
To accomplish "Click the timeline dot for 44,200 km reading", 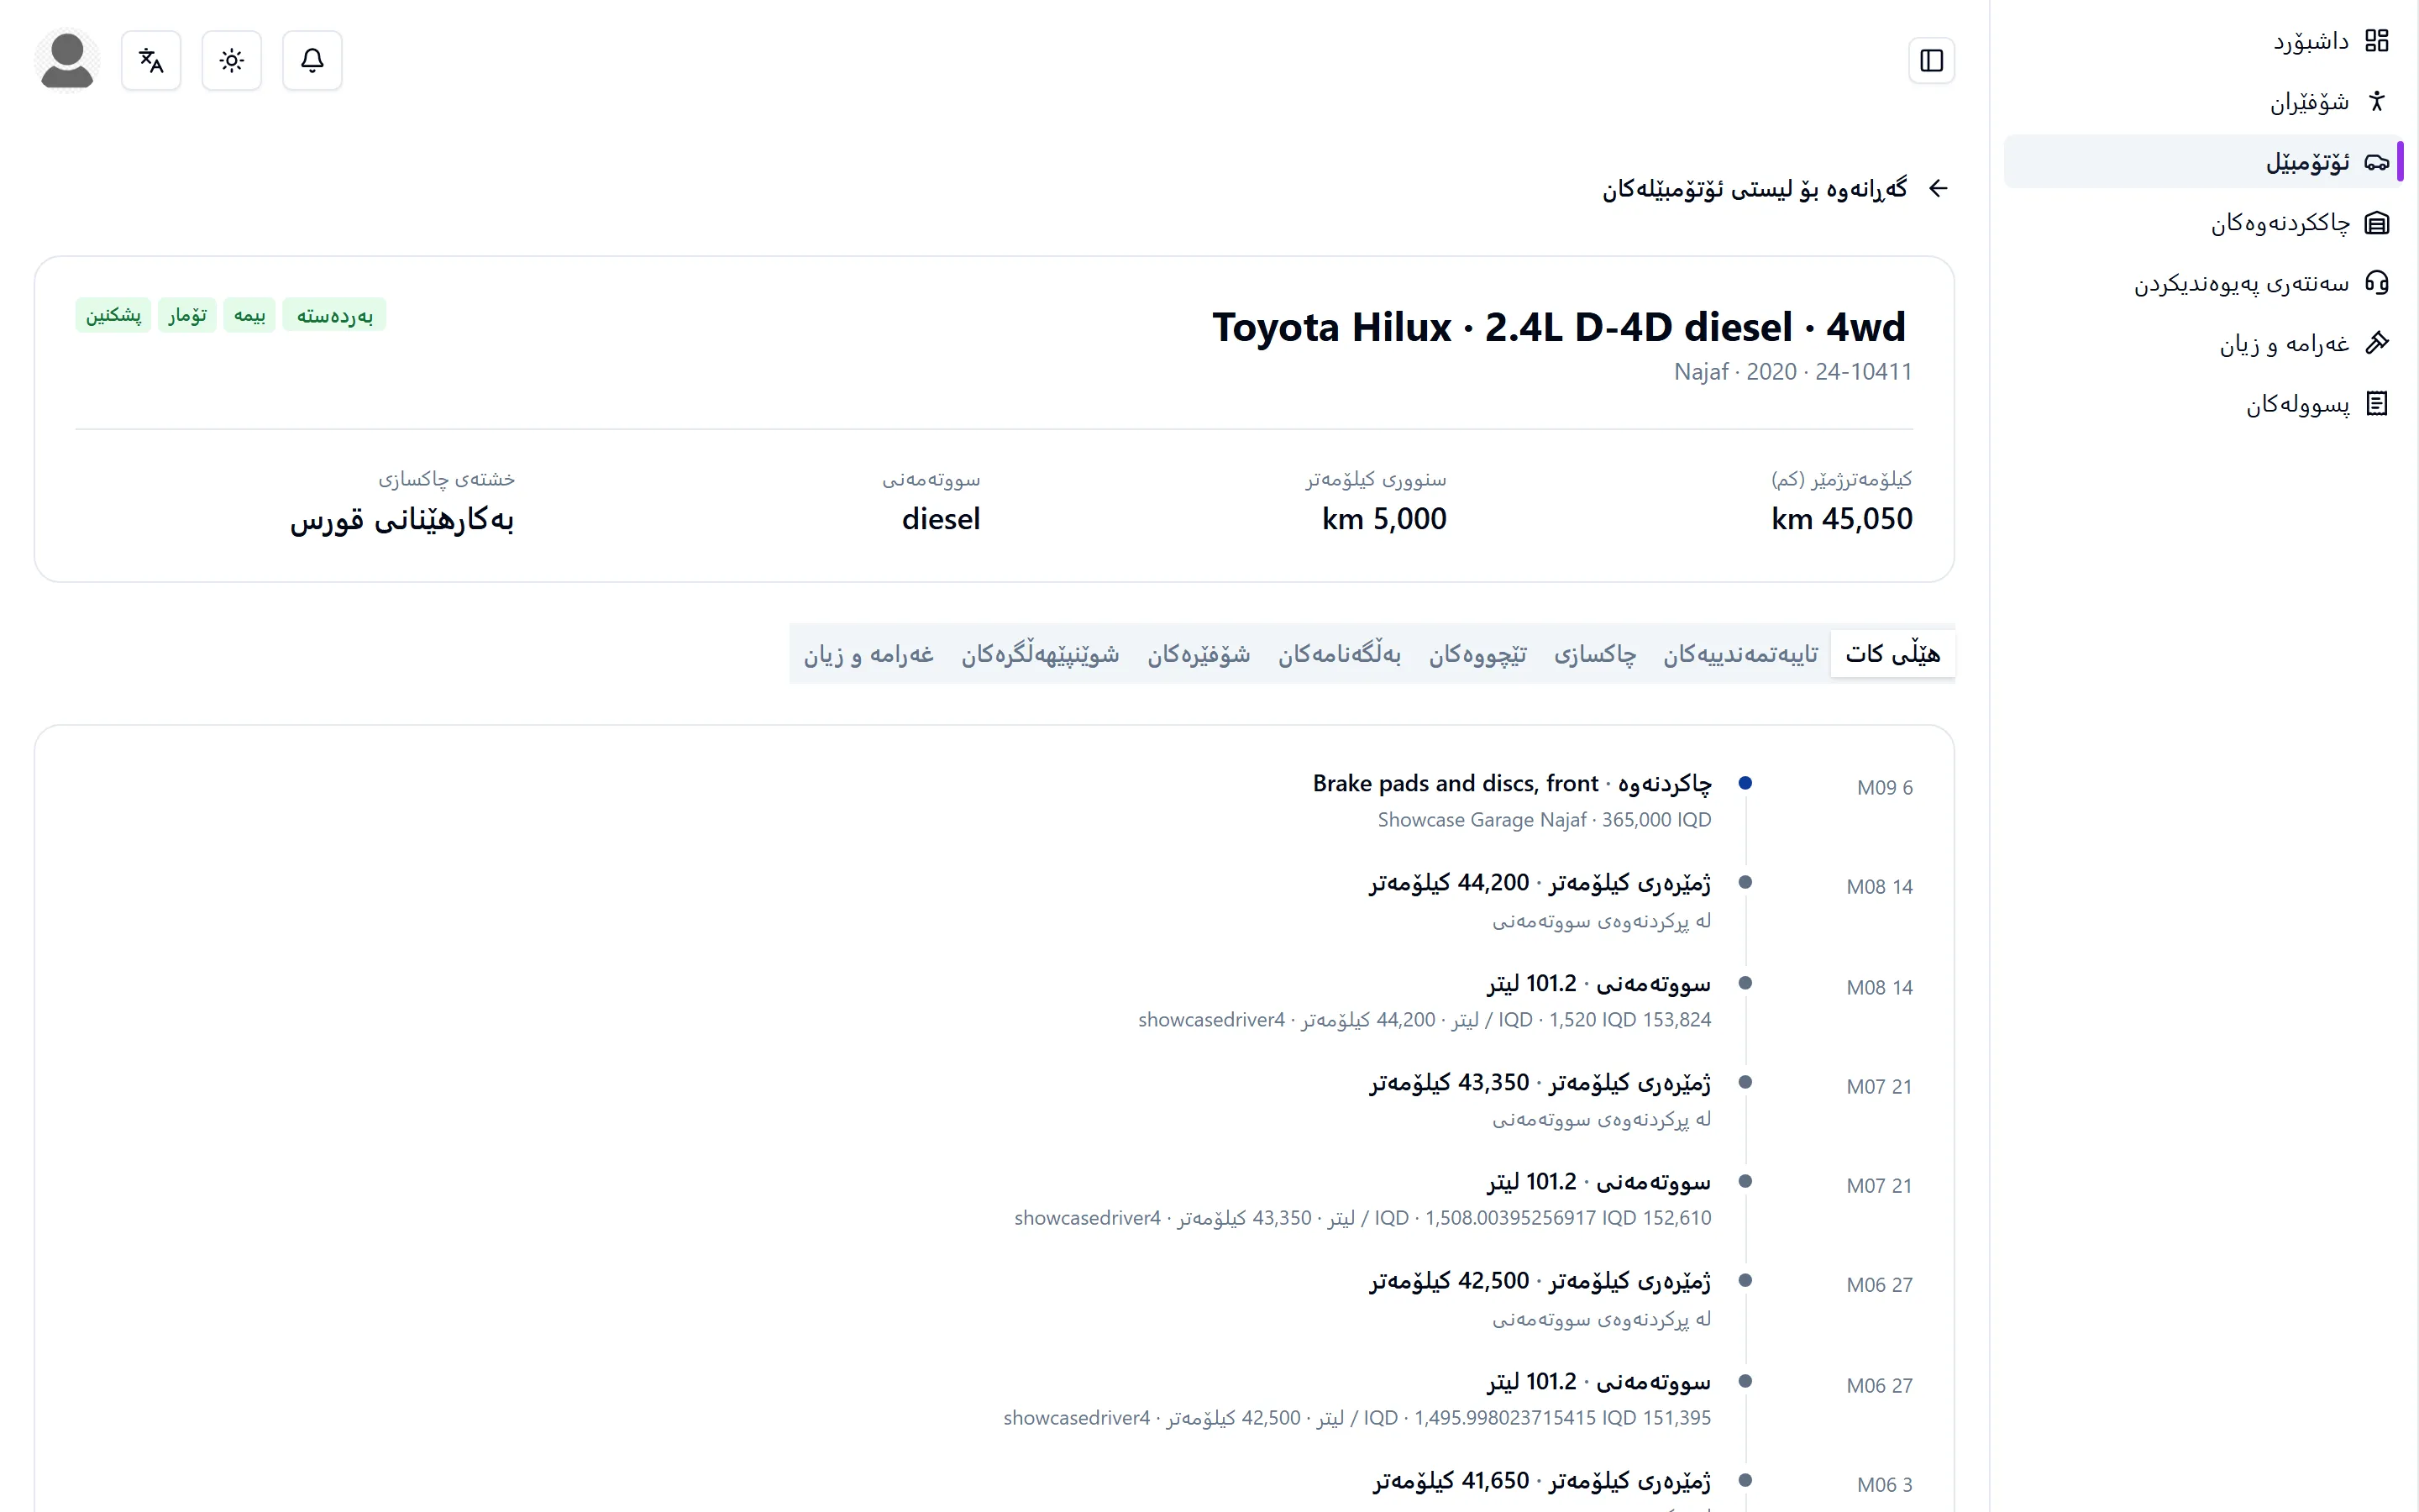I will coord(1745,882).
